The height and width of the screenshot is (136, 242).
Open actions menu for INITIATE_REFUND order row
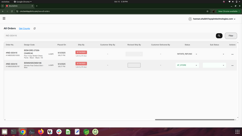coord(232,54)
